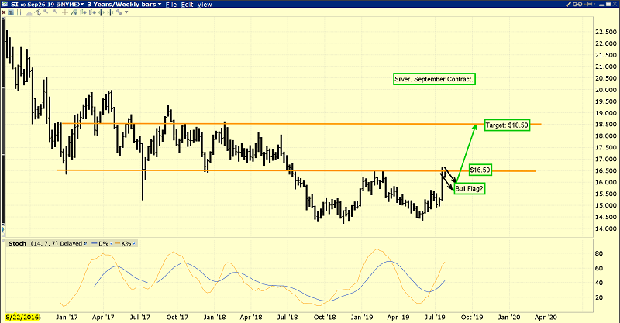Screen dimensions: 620x323
Task: Click the Silver. September Contract. annotation
Action: pos(434,79)
